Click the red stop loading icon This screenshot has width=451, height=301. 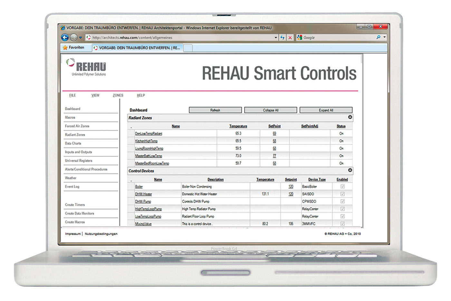click(x=290, y=38)
